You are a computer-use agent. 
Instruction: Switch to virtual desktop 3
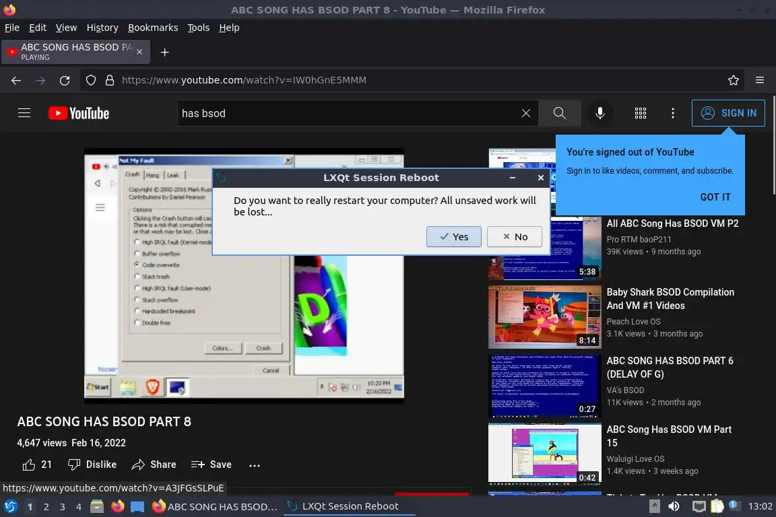click(x=63, y=507)
